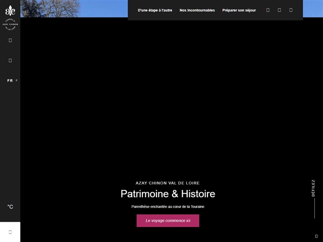Click the white square icon button in sidebar corner
323x242 pixels.
point(10,232)
